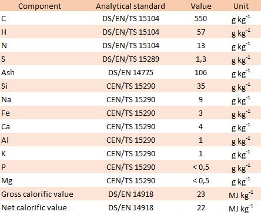Click the Value column header
Image resolution: width=261 pixels, height=215 pixels.
point(201,6)
